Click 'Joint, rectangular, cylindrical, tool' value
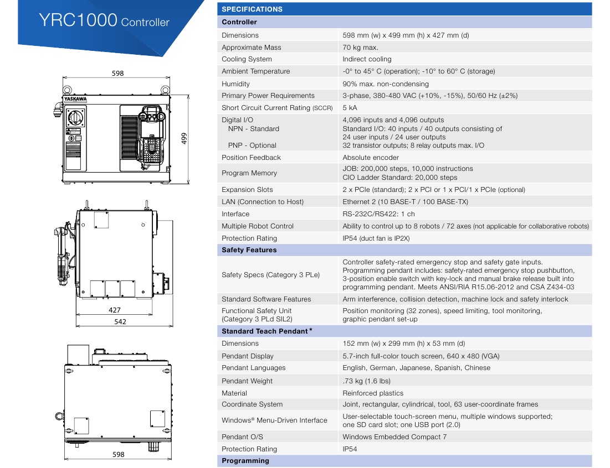 tap(440, 404)
